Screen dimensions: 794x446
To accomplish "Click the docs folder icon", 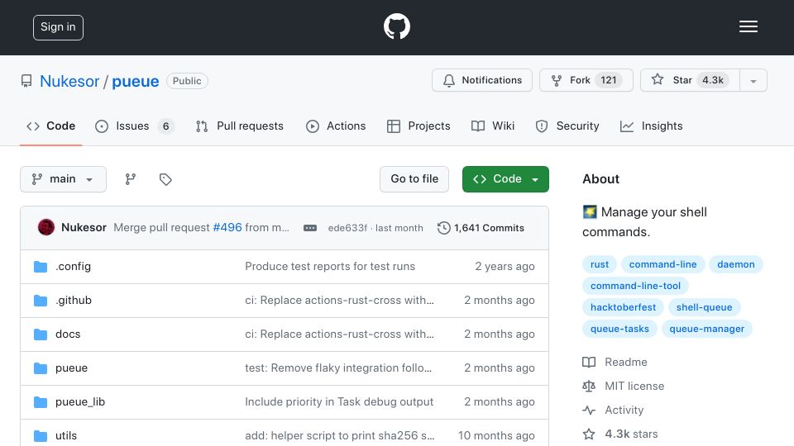I will pyautogui.click(x=41, y=334).
